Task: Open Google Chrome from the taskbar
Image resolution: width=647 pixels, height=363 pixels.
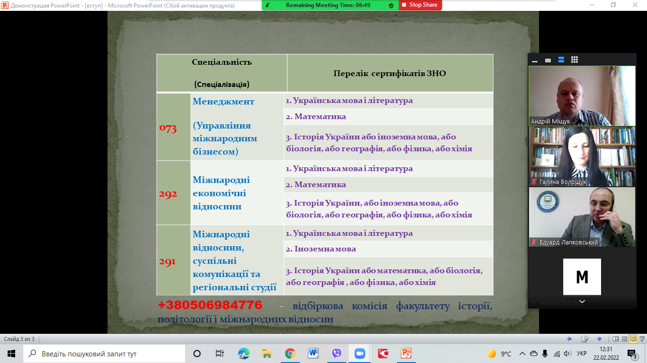Action: pos(290,354)
